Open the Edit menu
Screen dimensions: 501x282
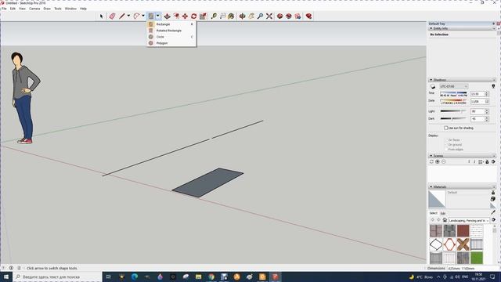(13, 9)
